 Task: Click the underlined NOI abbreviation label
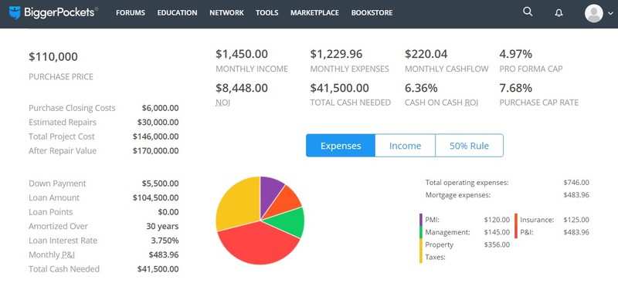tap(222, 103)
